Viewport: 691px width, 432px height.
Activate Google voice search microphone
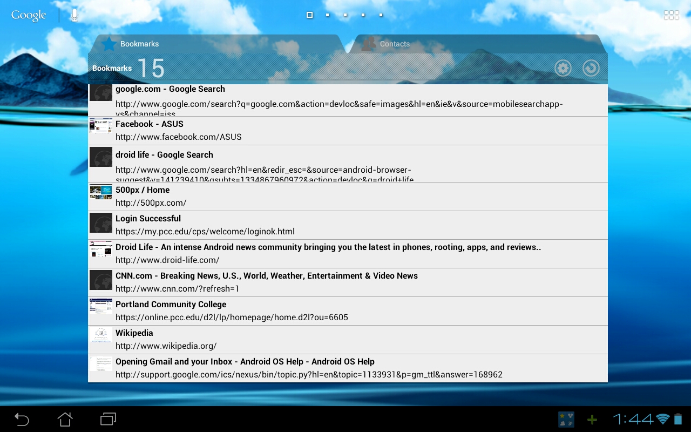[x=74, y=15]
